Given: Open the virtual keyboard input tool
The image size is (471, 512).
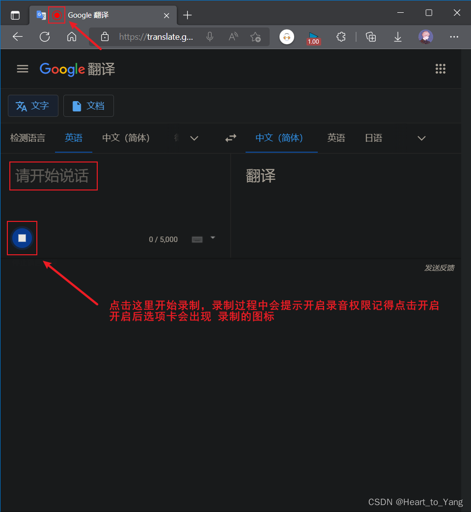Looking at the screenshot, I should (197, 240).
